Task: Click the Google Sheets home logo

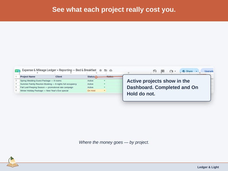Action: [18, 71]
